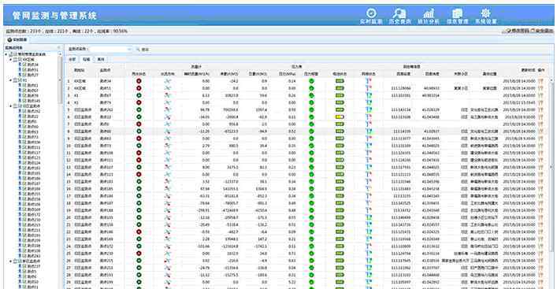Click the network status icon in row 8
The width and height of the screenshot is (557, 289).
pos(369,132)
